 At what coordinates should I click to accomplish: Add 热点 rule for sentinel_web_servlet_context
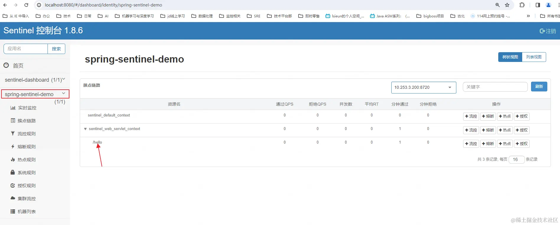[x=505, y=130]
